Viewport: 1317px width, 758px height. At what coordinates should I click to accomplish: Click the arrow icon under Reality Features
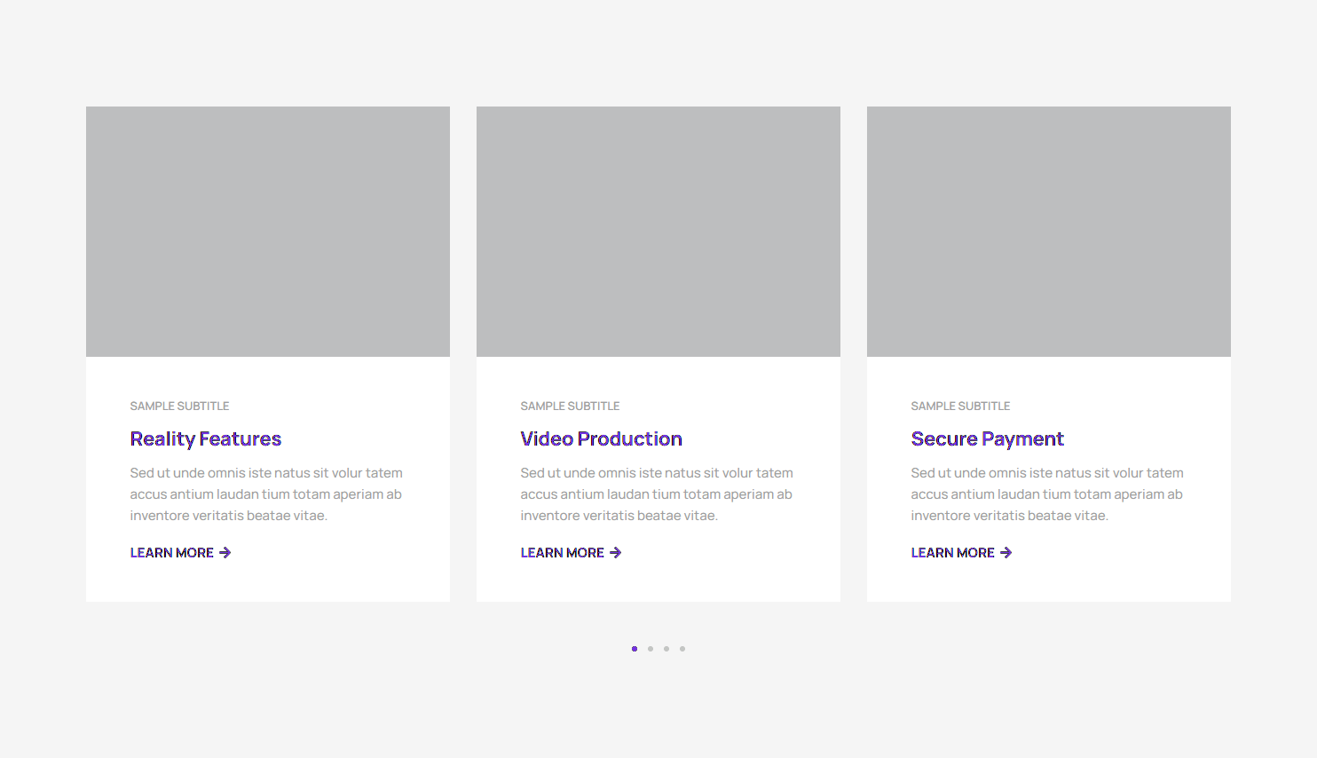point(225,553)
